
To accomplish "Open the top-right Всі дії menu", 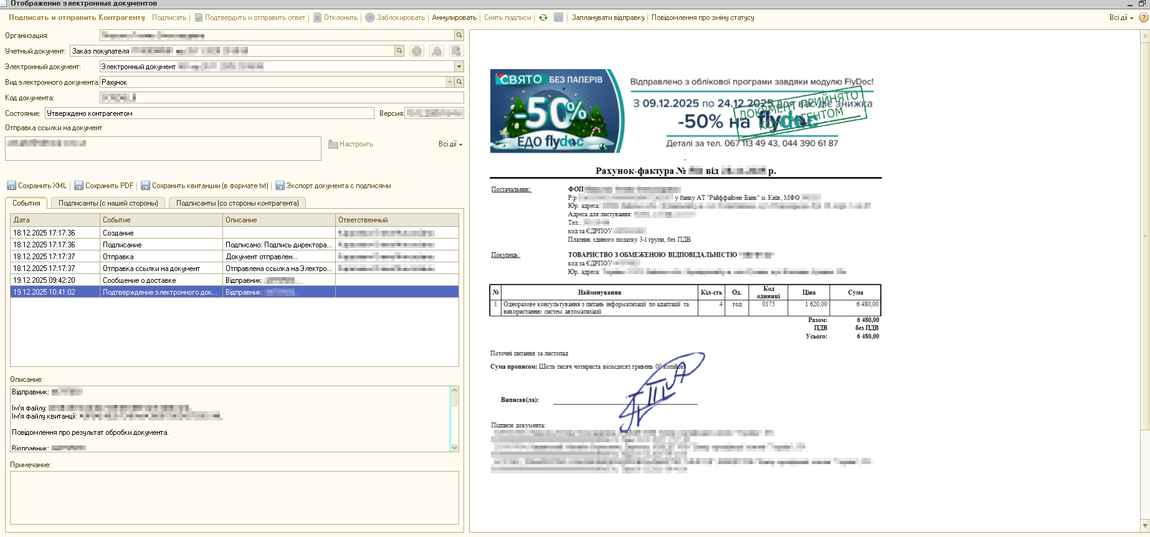I will [1121, 17].
